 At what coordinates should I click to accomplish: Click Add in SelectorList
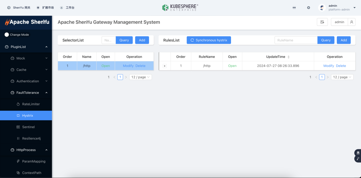click(142, 40)
